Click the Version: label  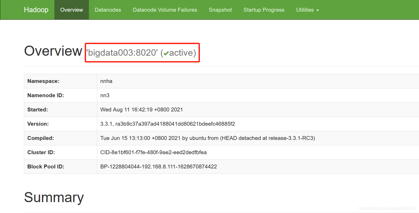[38, 124]
